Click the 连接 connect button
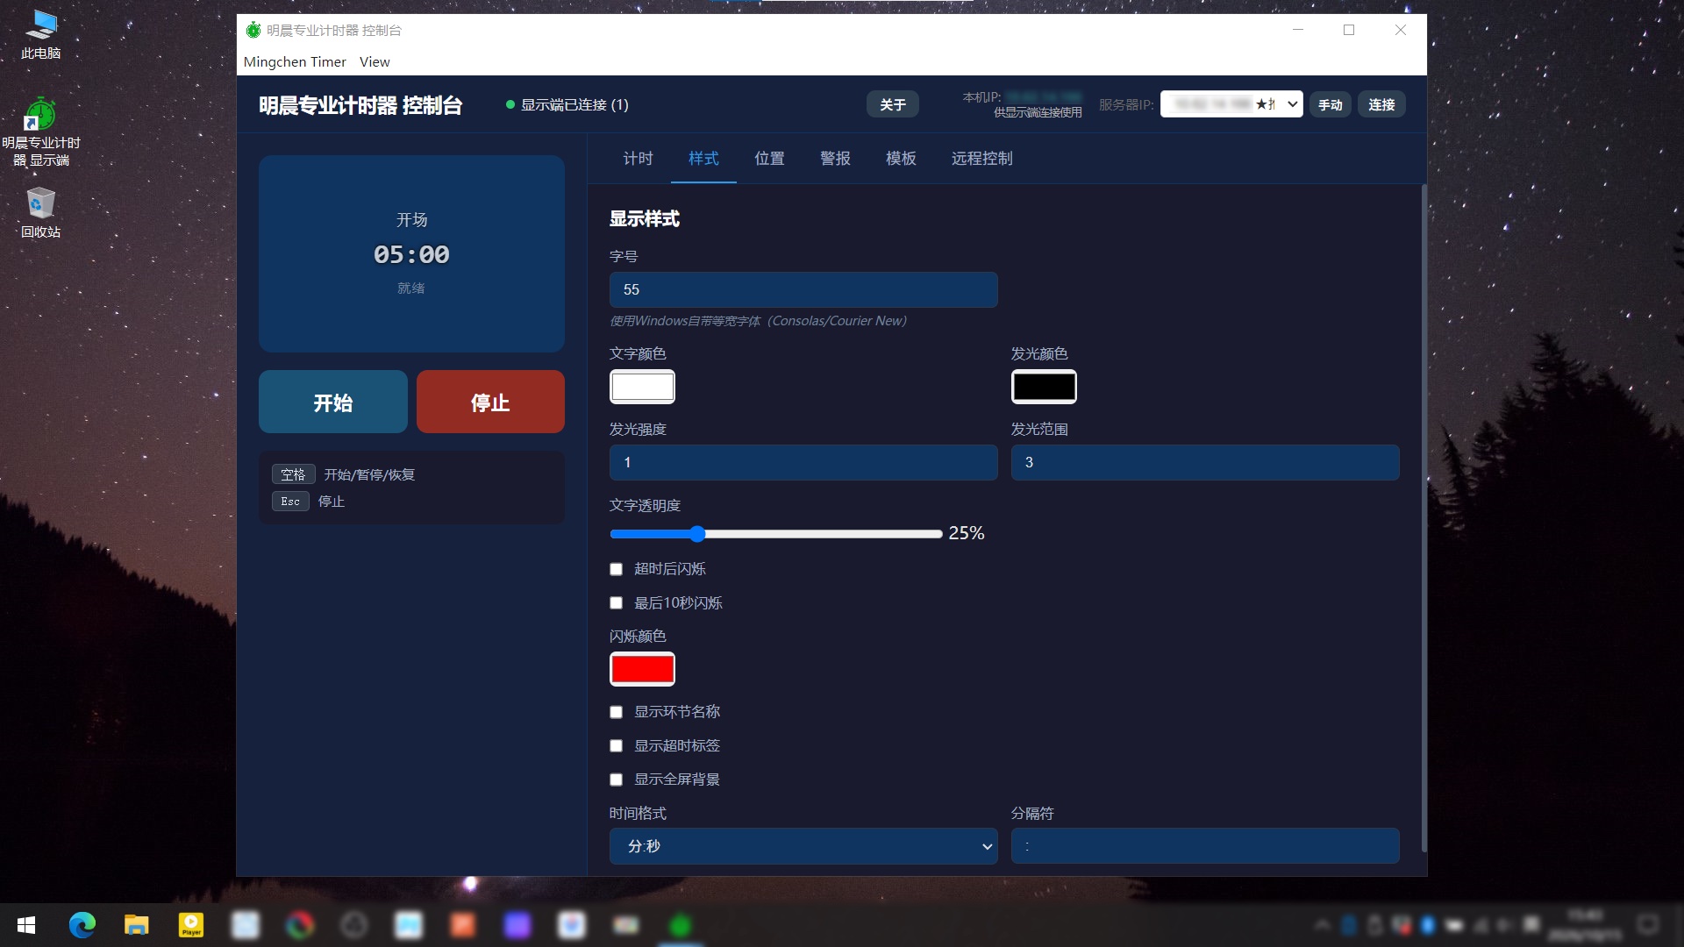 1381,104
